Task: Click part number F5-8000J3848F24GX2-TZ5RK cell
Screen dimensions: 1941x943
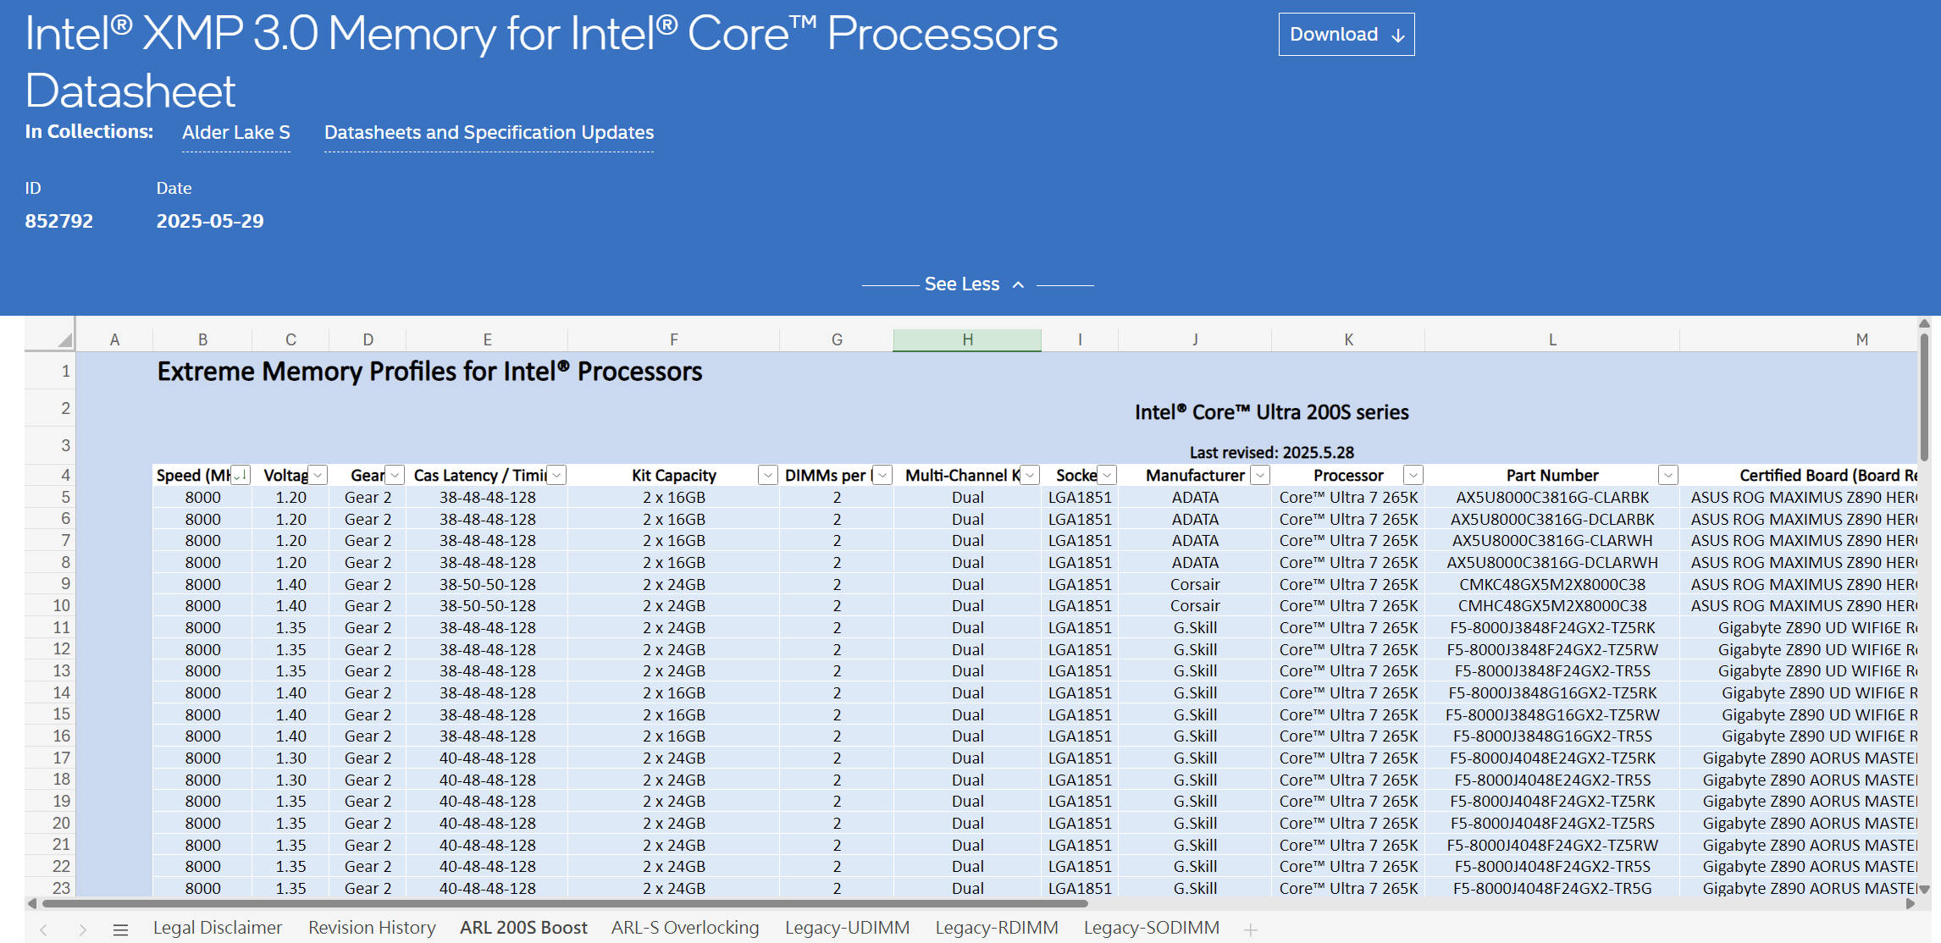Action: coord(1552,627)
